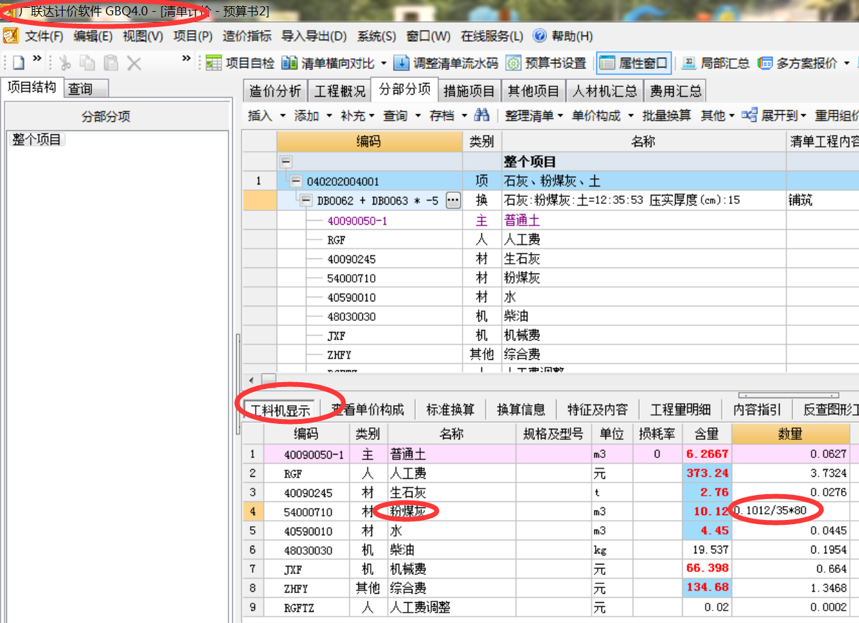Click the scissors cut icon
Image resolution: width=859 pixels, height=623 pixels.
pos(65,63)
